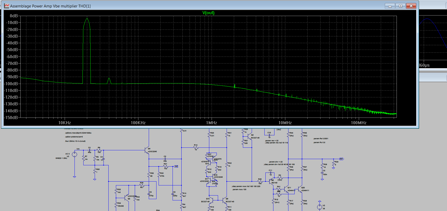Click the .param Ro 0.5 directive
The width and height of the screenshot is (447, 211).
pyautogui.click(x=319, y=143)
